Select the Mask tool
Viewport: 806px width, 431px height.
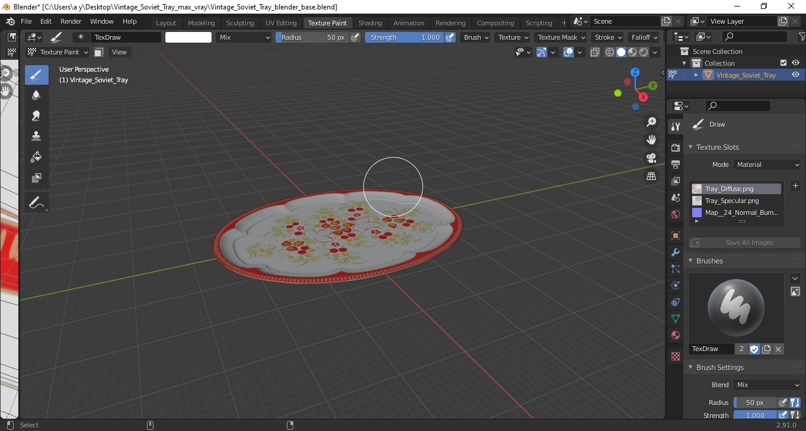(36, 177)
